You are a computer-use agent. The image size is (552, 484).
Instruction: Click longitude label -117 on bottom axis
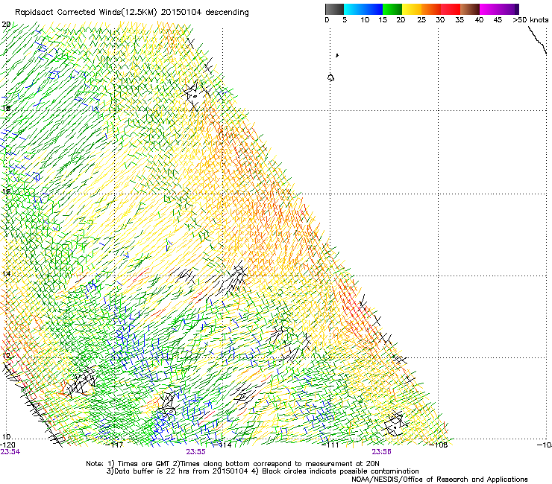point(115,445)
